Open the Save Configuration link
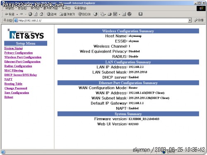This screenshot has height=155, width=207. (17, 92)
